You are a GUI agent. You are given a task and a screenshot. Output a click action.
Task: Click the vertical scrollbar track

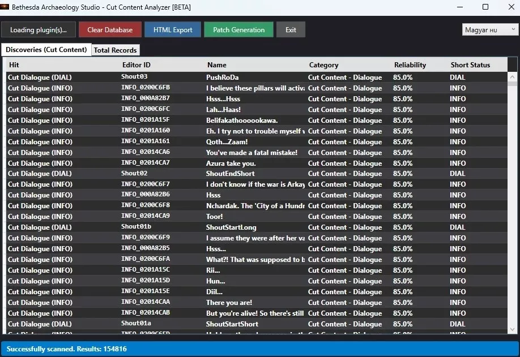(513, 205)
